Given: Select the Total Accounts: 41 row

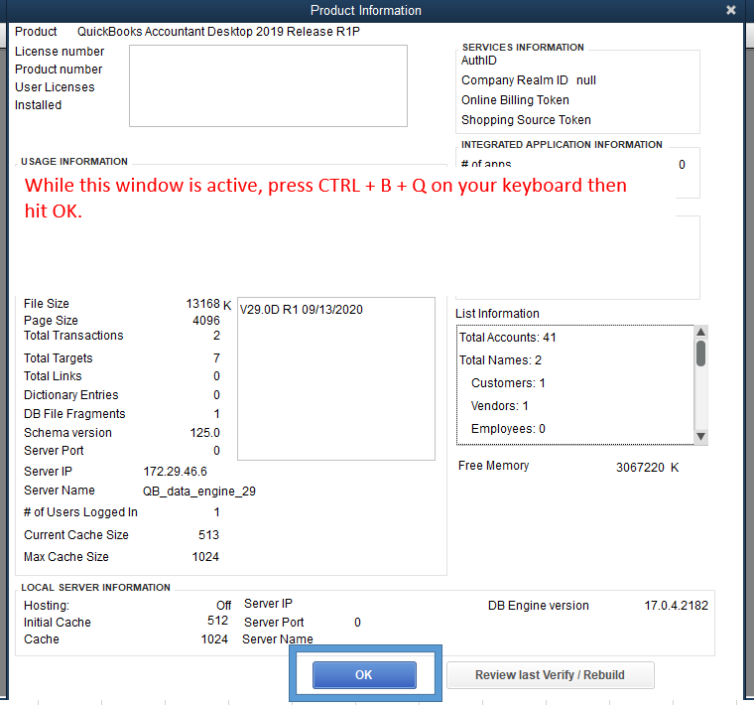Looking at the screenshot, I should pyautogui.click(x=508, y=338).
